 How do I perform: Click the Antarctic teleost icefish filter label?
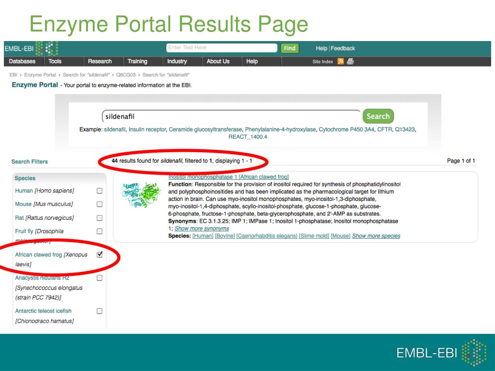(x=44, y=316)
